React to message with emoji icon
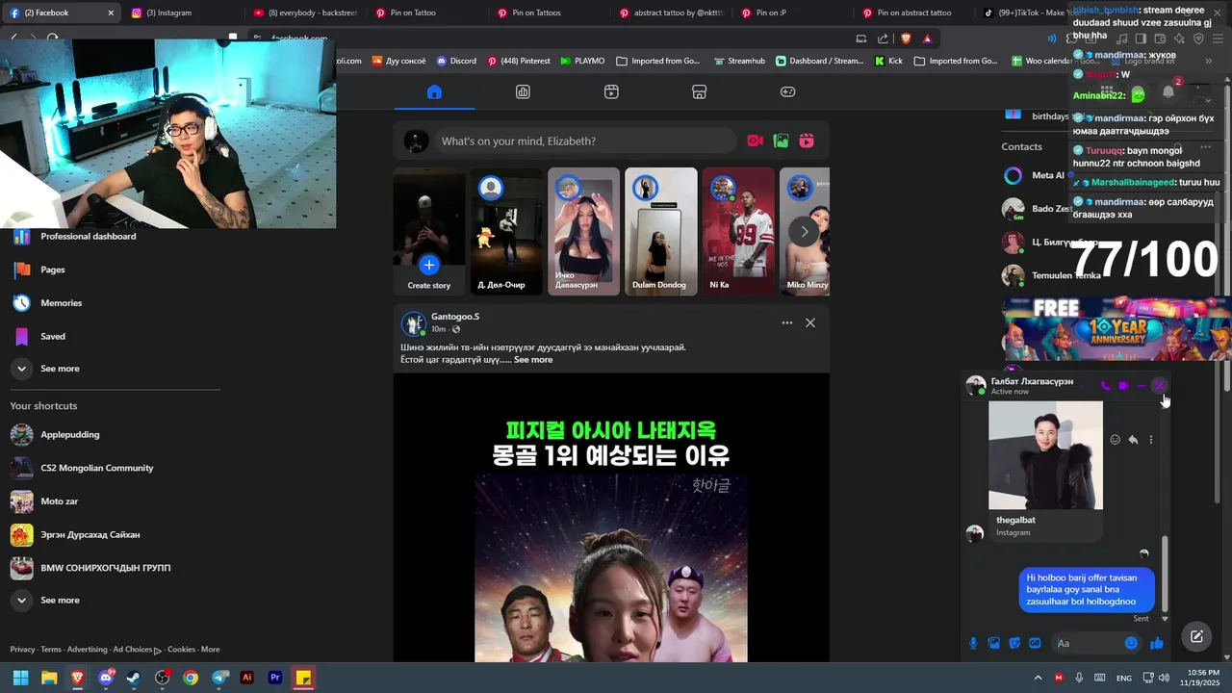 point(1116,440)
